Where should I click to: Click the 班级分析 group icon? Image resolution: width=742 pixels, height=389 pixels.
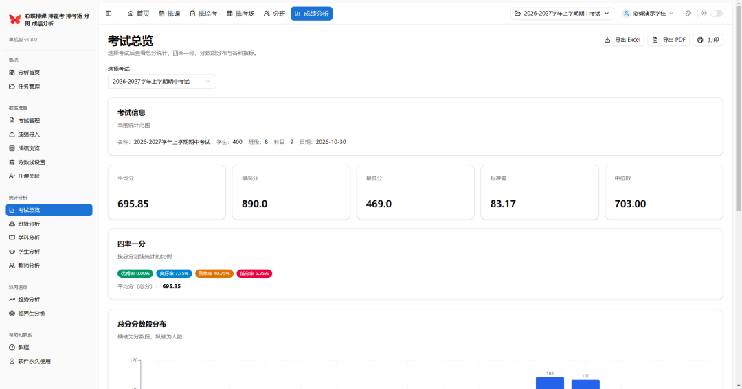tap(12, 224)
